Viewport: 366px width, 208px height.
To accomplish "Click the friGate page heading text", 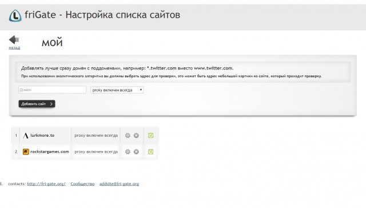I will (x=102, y=15).
